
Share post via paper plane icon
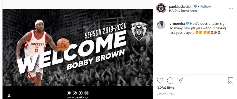pyautogui.click(x=180, y=80)
